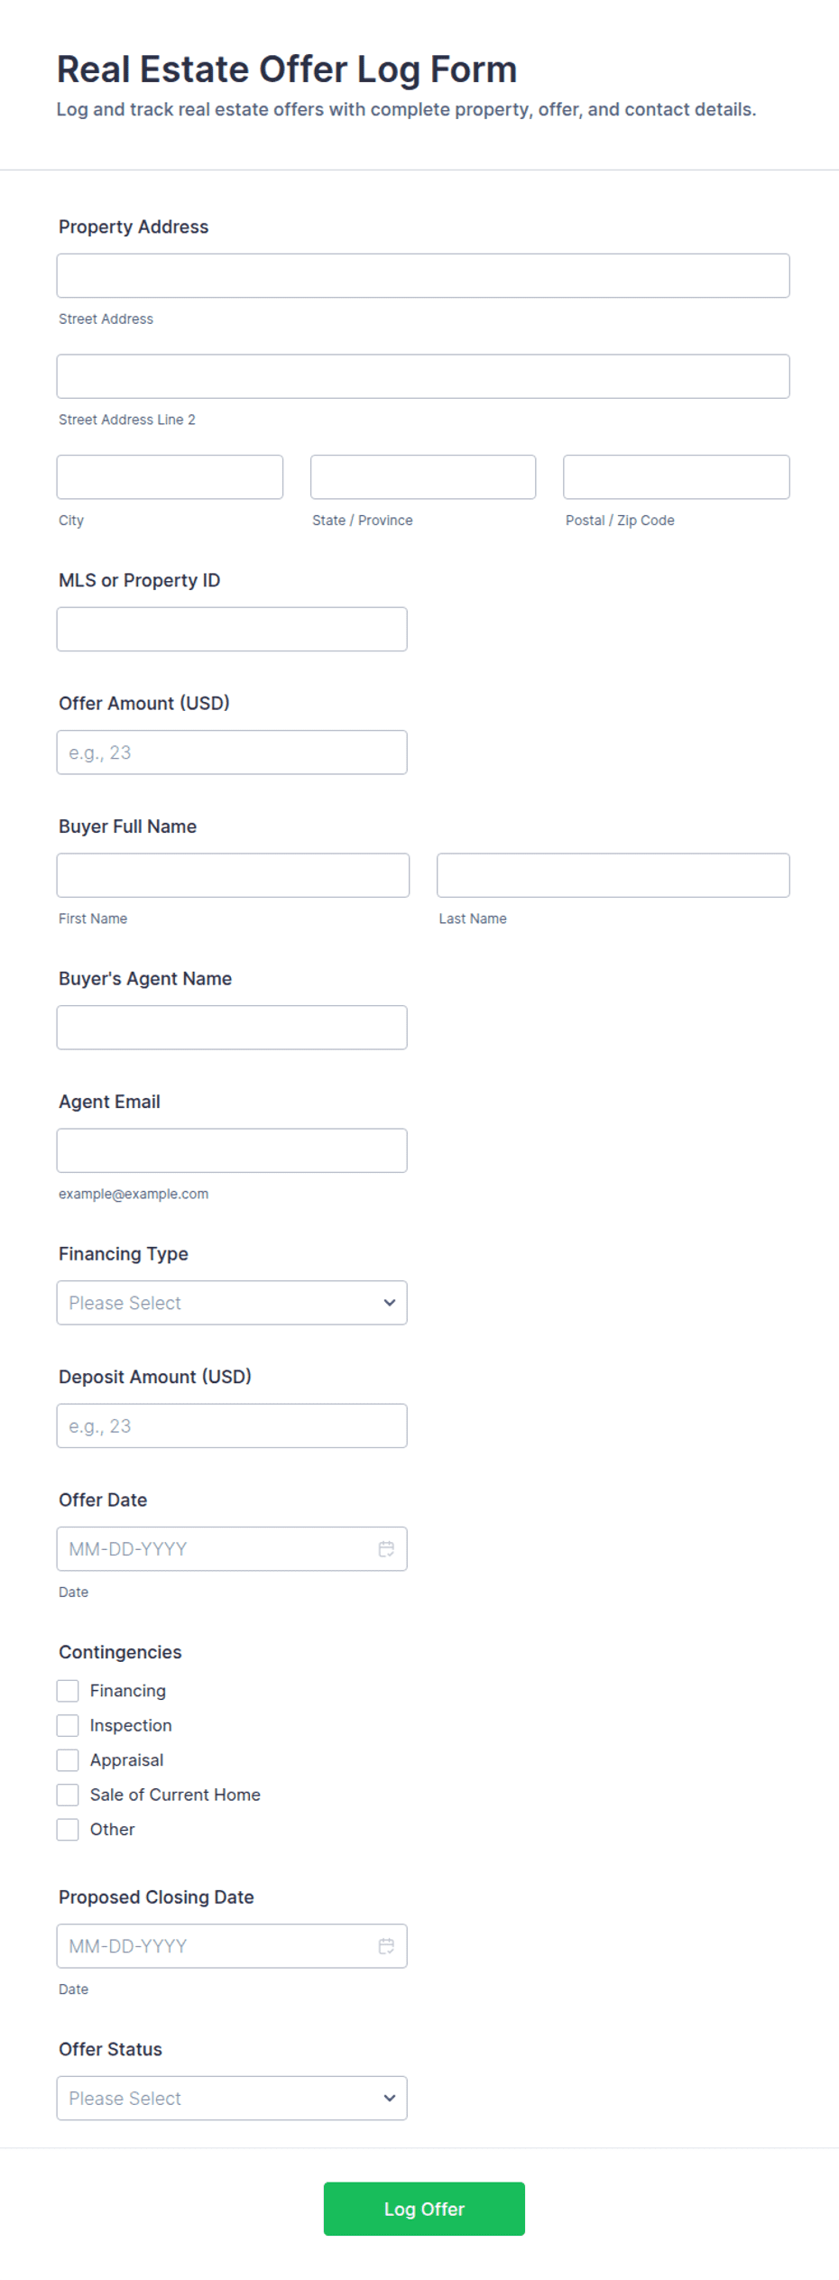
Task: Click the buyer First Name field
Action: (233, 875)
